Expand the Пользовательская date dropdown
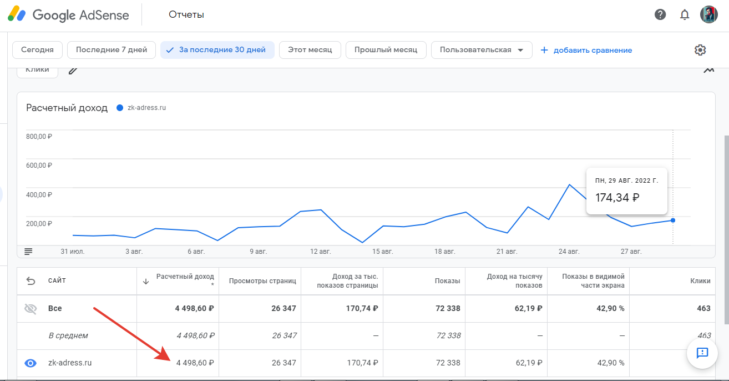The image size is (729, 381). [481, 50]
